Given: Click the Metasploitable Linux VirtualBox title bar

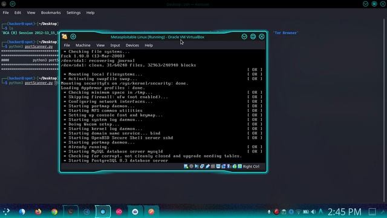Looking at the screenshot, I should point(157,37).
